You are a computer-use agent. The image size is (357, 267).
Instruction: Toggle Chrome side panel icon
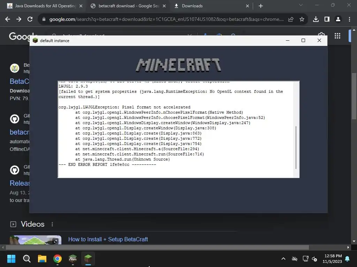327,19
